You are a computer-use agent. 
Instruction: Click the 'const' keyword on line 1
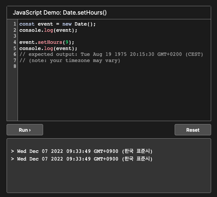tap(27, 24)
